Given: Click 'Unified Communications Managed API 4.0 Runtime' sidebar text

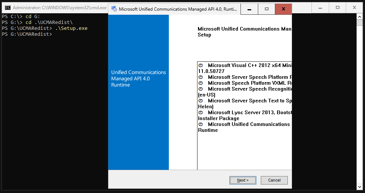Looking at the screenshot, I should coord(139,79).
